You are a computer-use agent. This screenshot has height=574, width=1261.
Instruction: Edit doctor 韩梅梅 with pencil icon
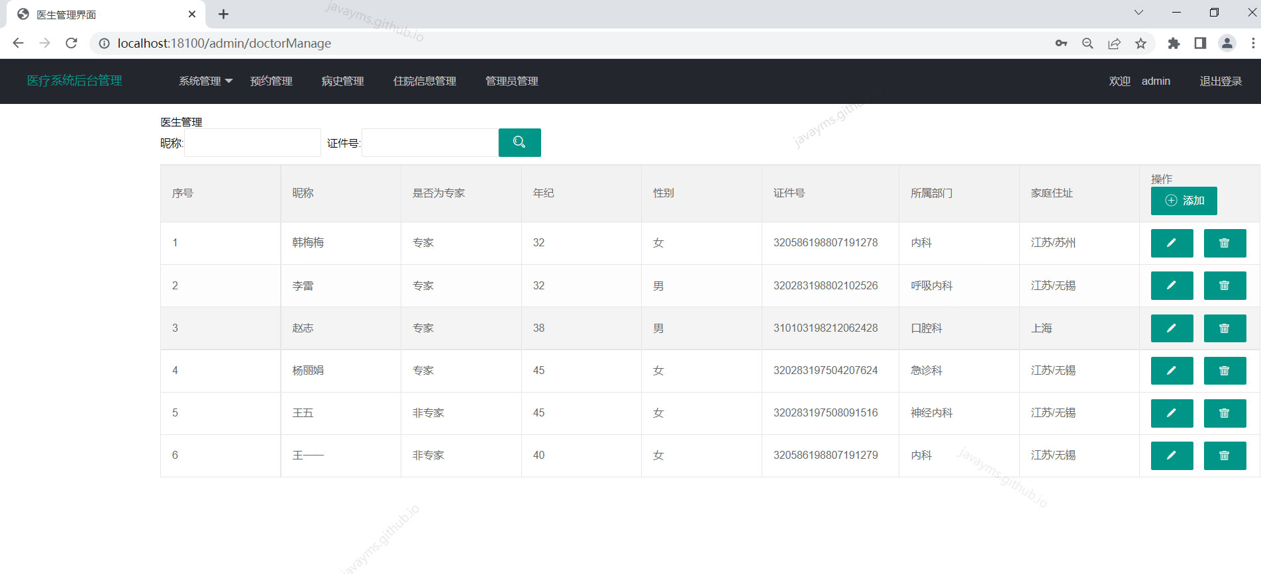pos(1172,243)
